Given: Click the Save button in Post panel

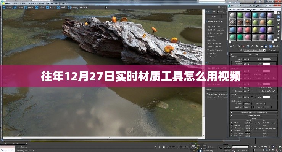Looking at the screenshot, I should coord(214,16).
